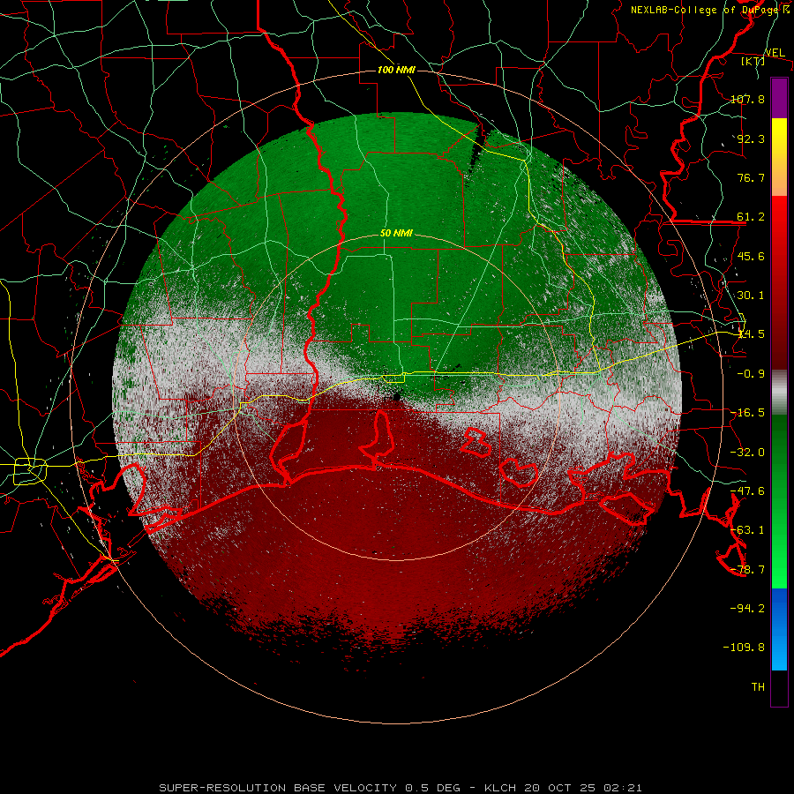The height and width of the screenshot is (794, 794).
Task: Select the purple band atop the color bar
Action: 779,98
